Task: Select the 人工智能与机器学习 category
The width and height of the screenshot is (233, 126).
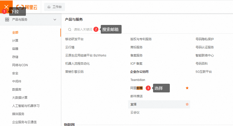Action: (26, 106)
